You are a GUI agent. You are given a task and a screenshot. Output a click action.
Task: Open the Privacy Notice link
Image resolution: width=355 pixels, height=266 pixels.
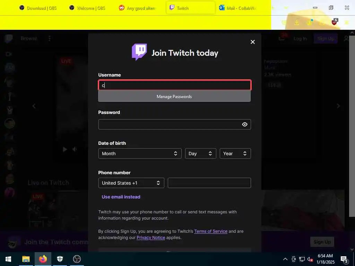coord(151,238)
